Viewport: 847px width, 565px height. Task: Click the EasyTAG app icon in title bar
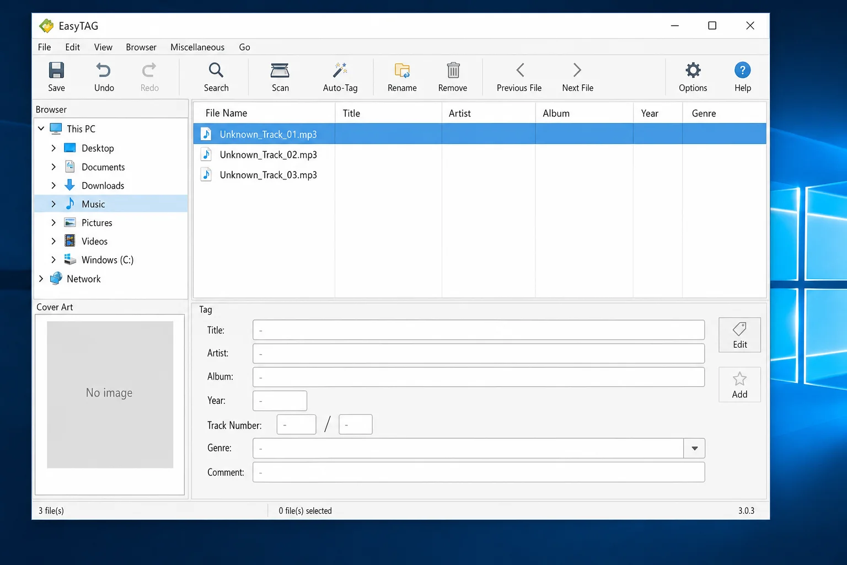coord(46,26)
